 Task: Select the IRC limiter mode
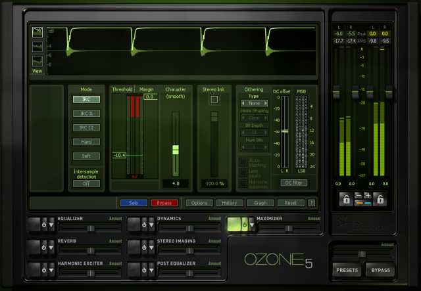[86, 99]
